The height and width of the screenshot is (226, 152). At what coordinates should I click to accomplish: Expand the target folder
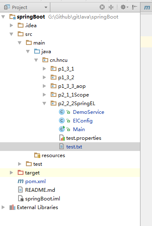click(x=11, y=173)
